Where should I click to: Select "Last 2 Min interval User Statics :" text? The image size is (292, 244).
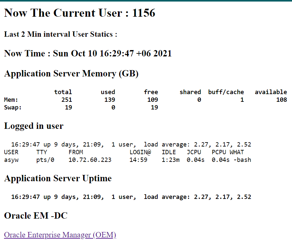[60, 34]
